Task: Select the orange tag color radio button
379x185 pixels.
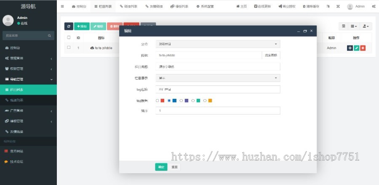Action: [205, 100]
